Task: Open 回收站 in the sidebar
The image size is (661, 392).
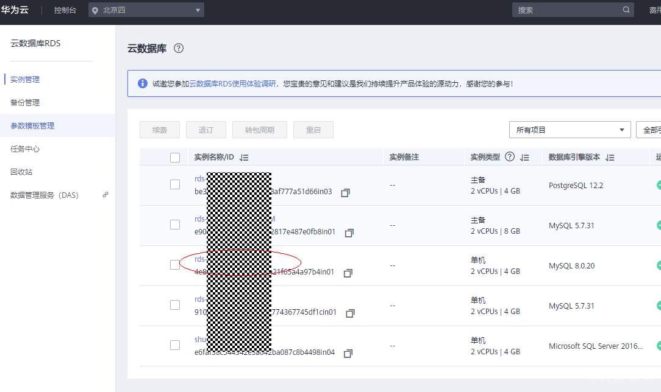Action: (x=21, y=172)
